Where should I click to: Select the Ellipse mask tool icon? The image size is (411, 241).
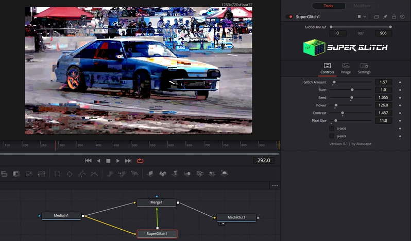point(70,174)
